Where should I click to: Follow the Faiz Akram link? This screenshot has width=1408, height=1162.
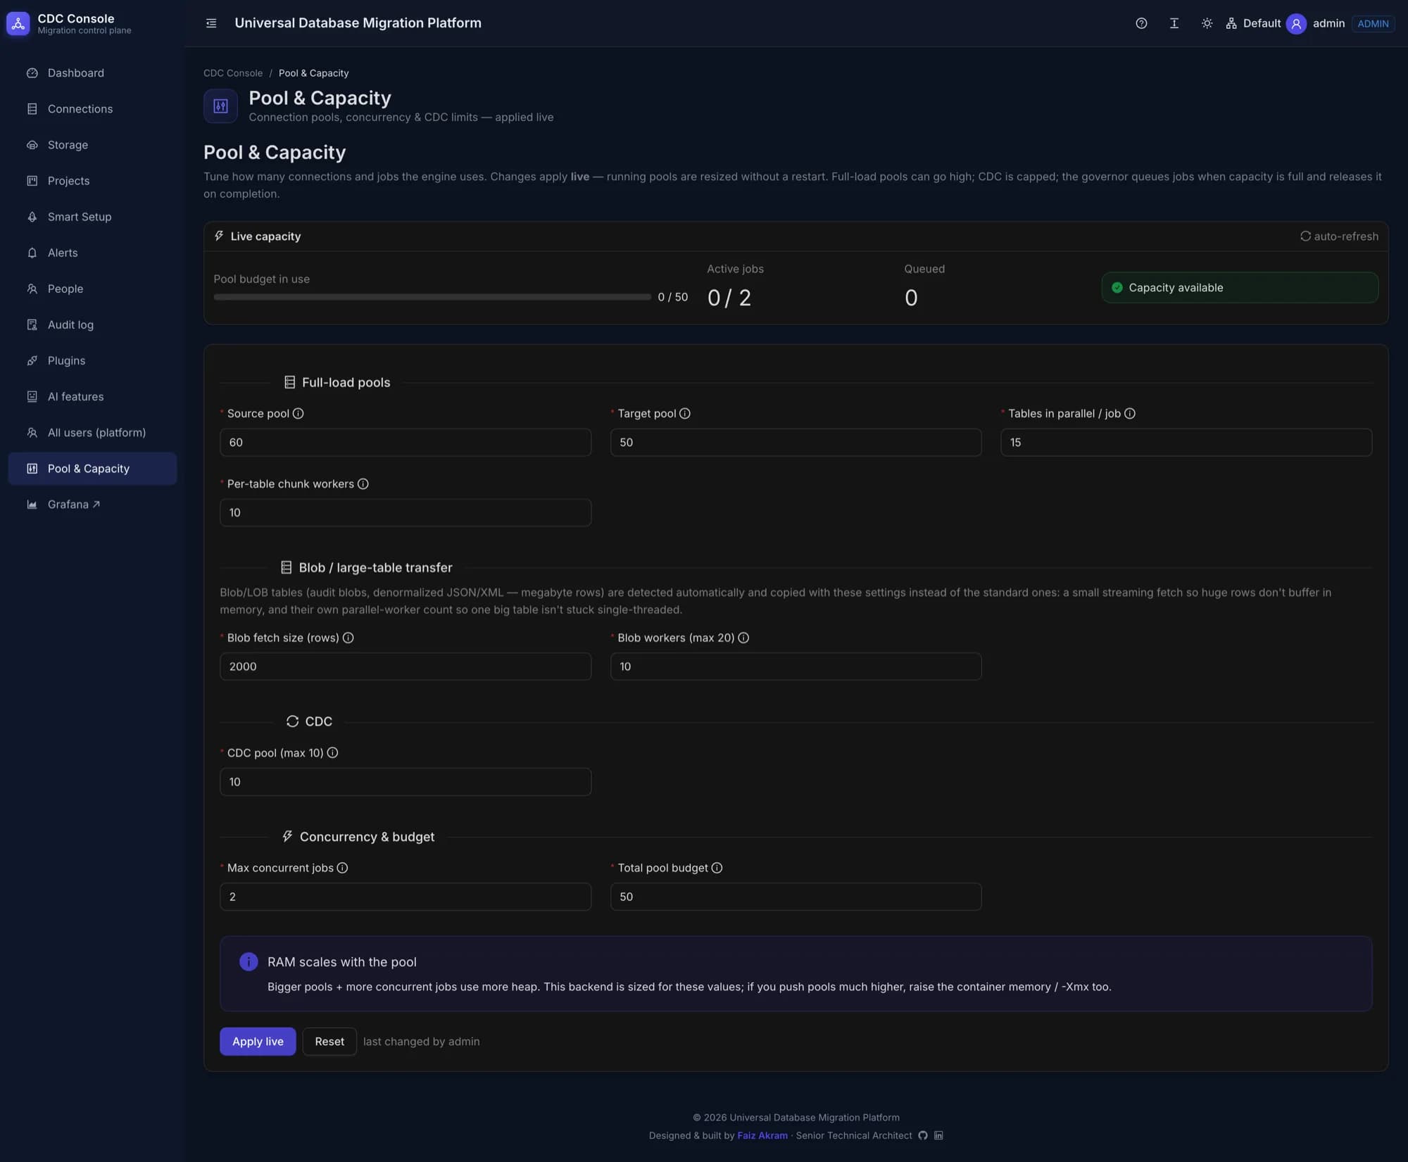coord(762,1135)
